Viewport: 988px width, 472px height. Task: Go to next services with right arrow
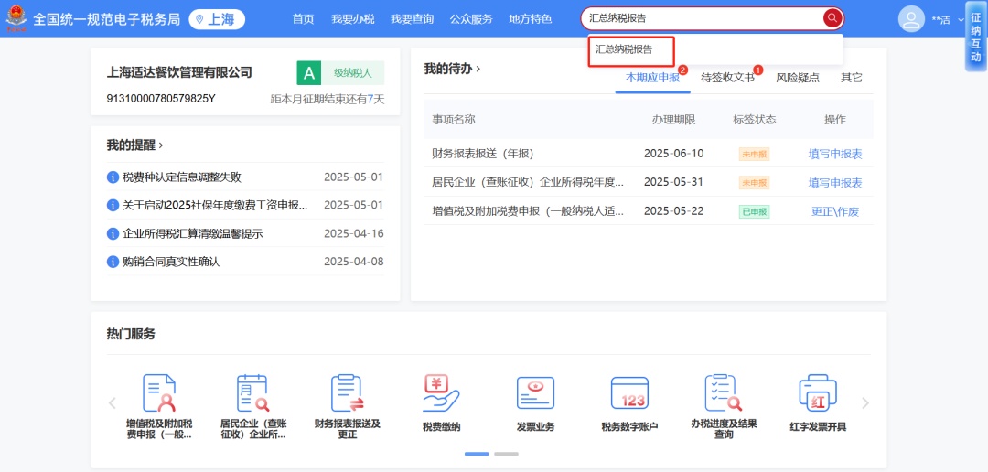point(865,403)
